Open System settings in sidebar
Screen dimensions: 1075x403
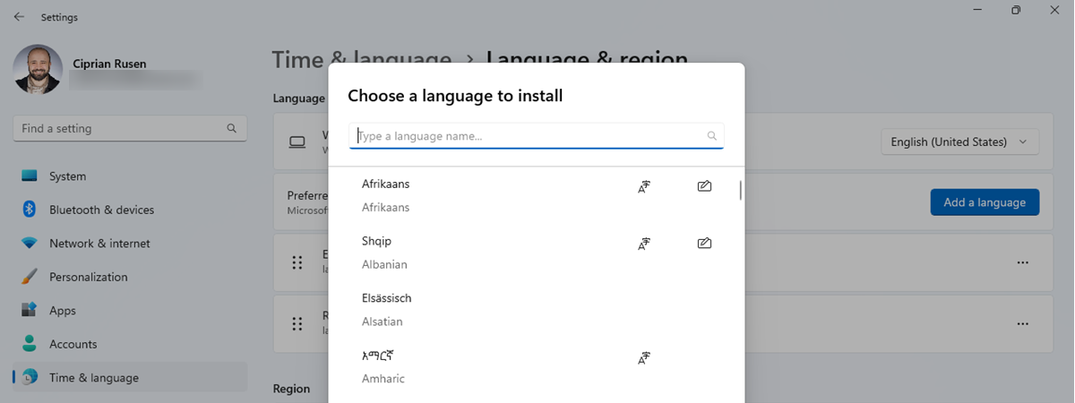tap(67, 176)
